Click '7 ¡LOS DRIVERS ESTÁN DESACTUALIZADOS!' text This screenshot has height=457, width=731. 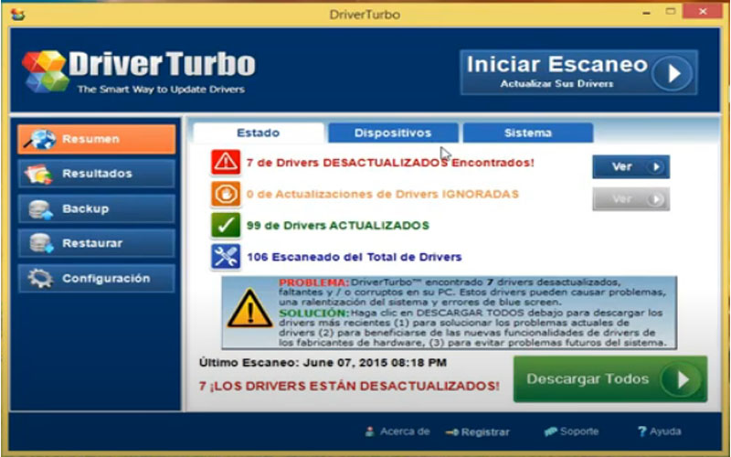click(349, 386)
